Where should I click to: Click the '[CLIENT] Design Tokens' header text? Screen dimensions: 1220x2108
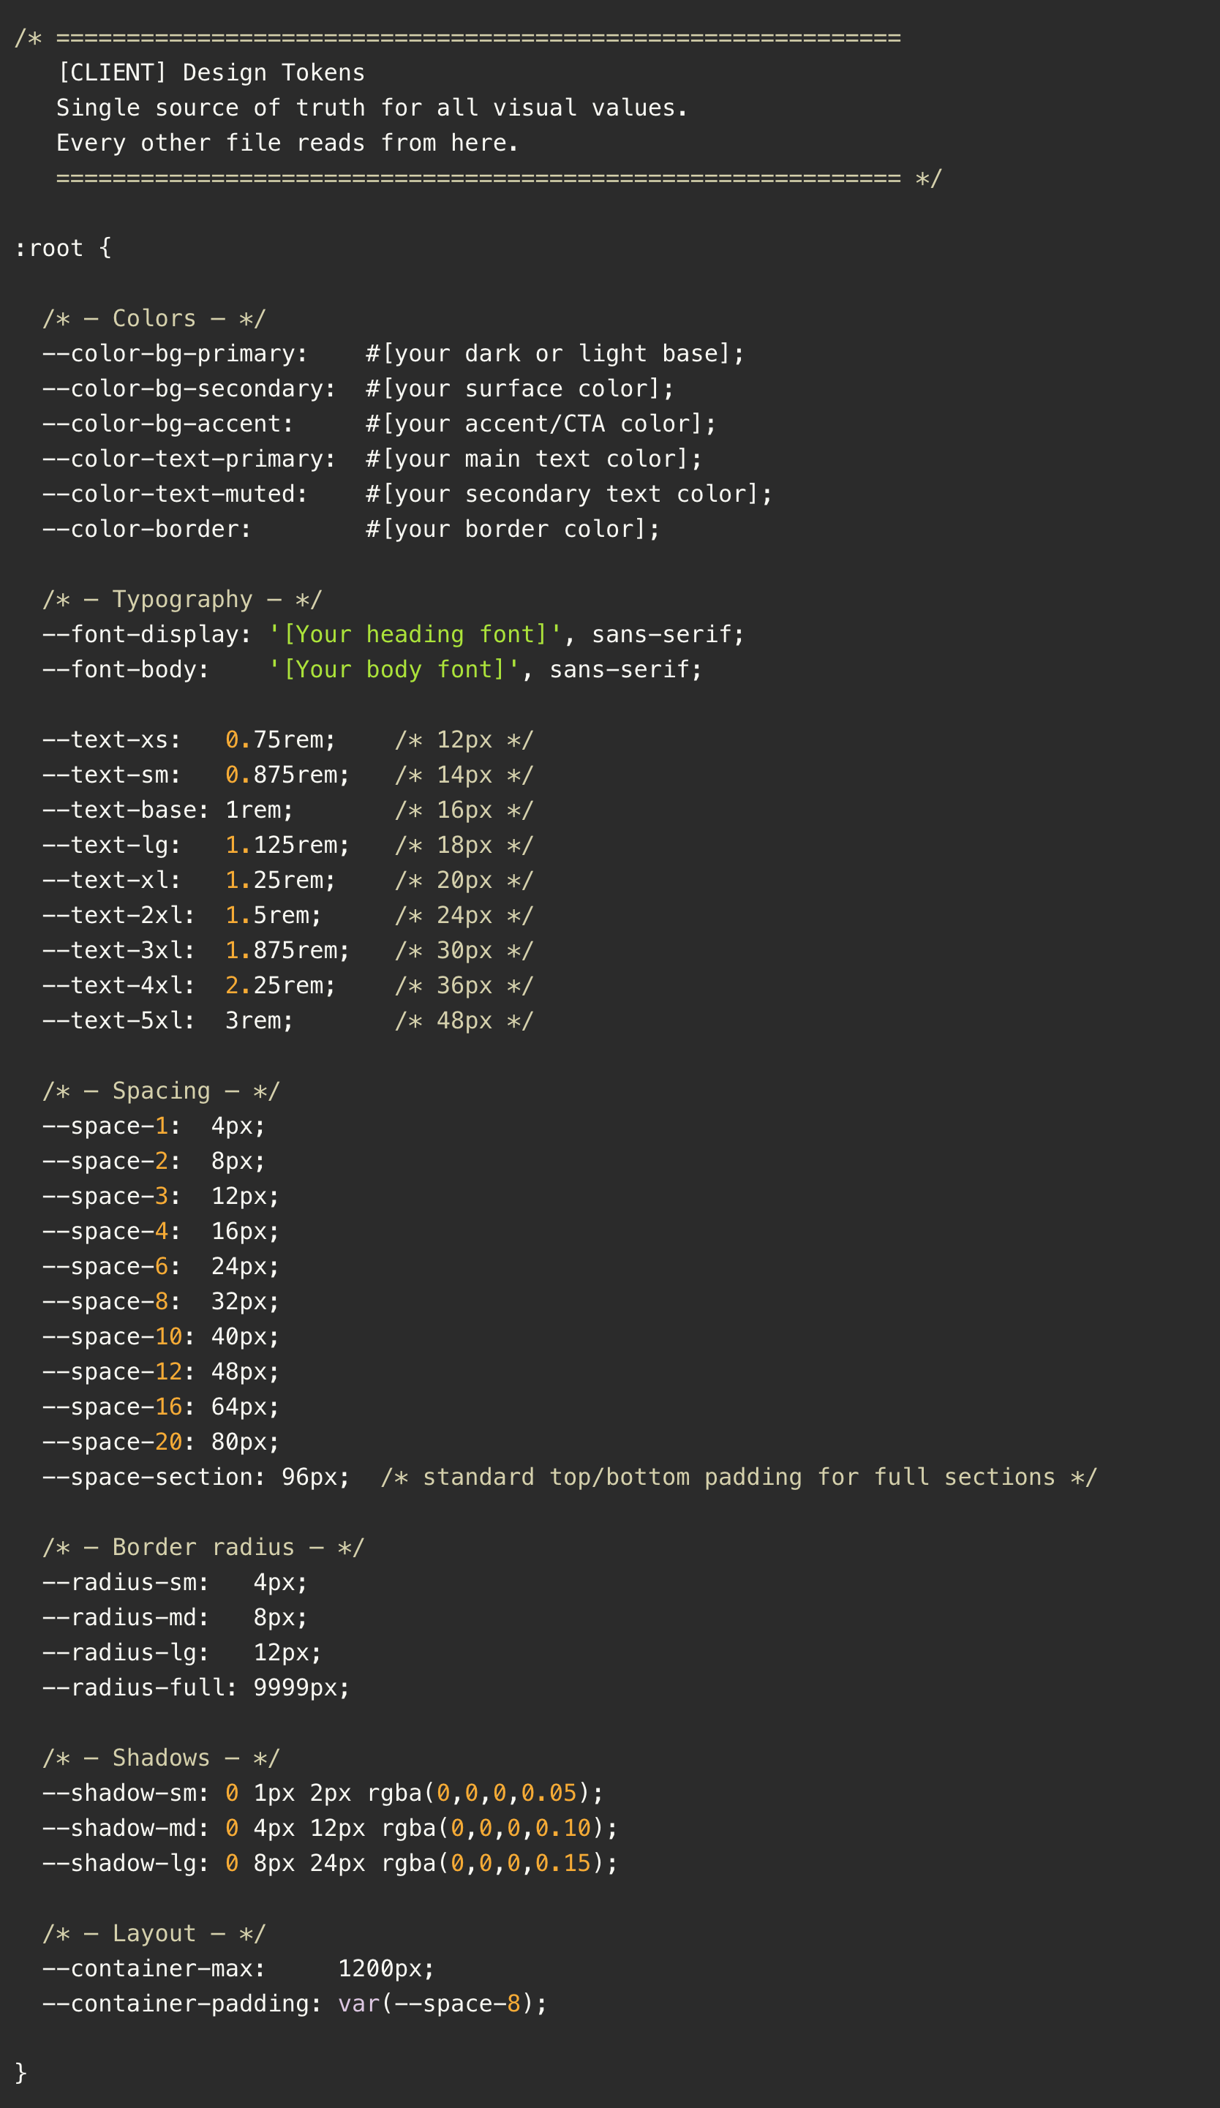click(211, 72)
